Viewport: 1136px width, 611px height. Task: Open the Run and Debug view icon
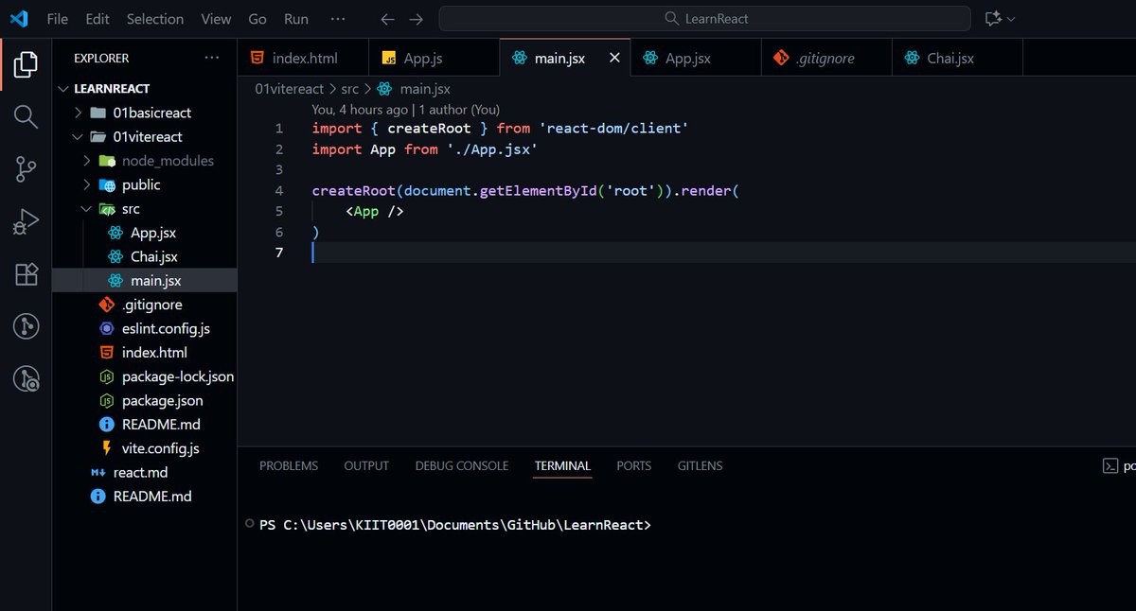[26, 222]
